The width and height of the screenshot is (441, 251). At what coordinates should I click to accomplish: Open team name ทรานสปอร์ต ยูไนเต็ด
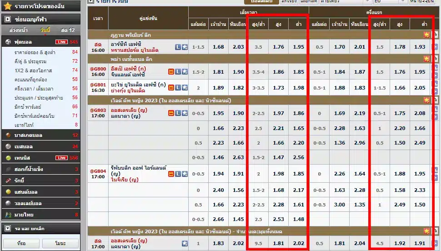135,50
